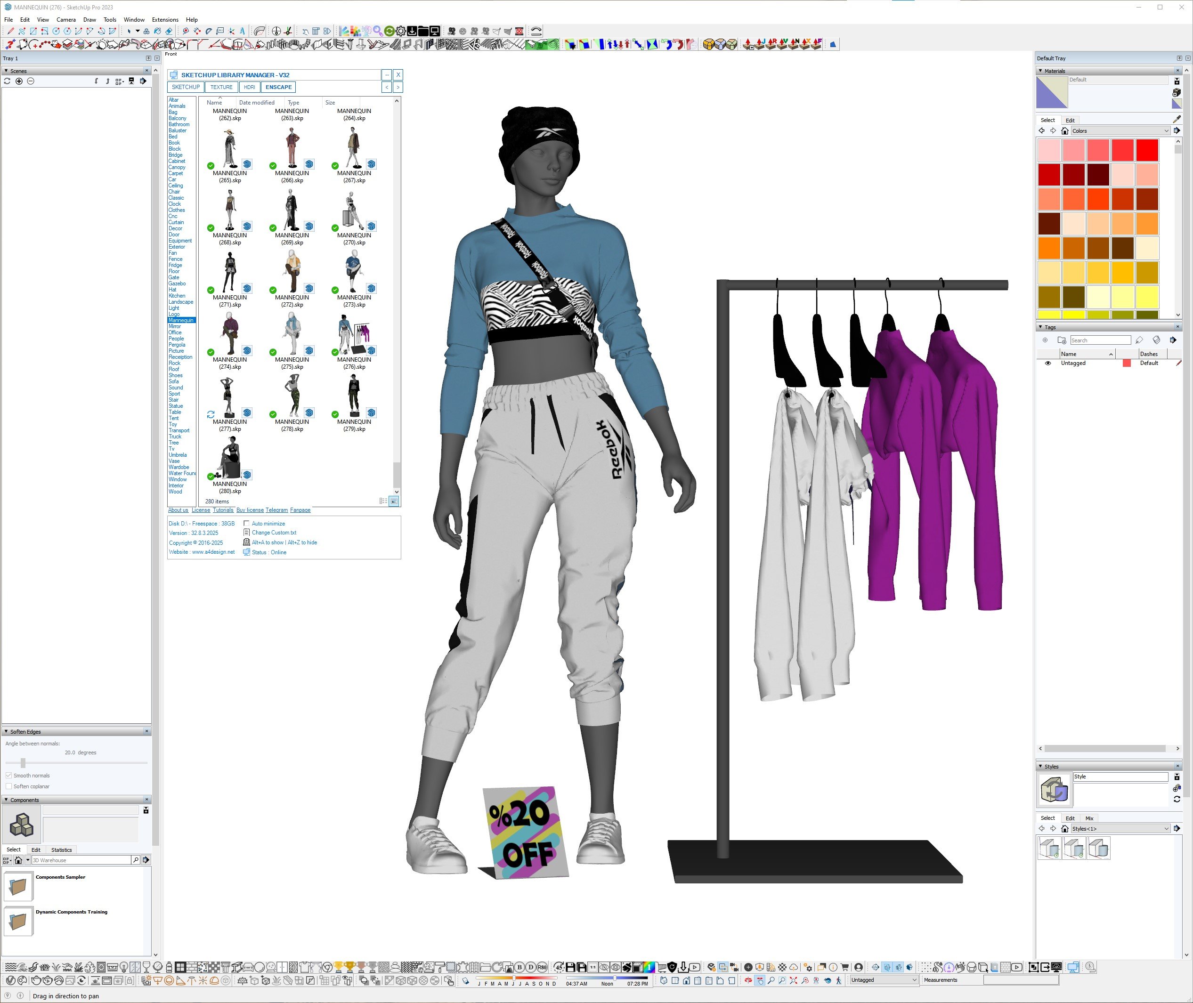
Task: Click the Select arrow tool
Action: [x=129, y=31]
